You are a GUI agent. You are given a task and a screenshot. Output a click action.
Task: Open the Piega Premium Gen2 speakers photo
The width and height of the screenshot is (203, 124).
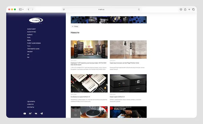click(128, 49)
